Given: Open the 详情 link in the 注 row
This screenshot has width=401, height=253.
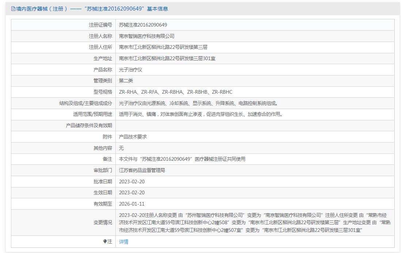Looking at the screenshot, I should pos(123,241).
